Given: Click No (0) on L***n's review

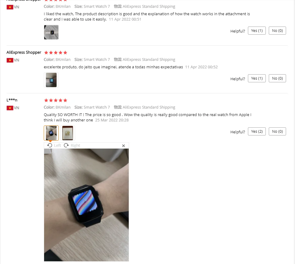Looking at the screenshot, I should [x=277, y=132].
